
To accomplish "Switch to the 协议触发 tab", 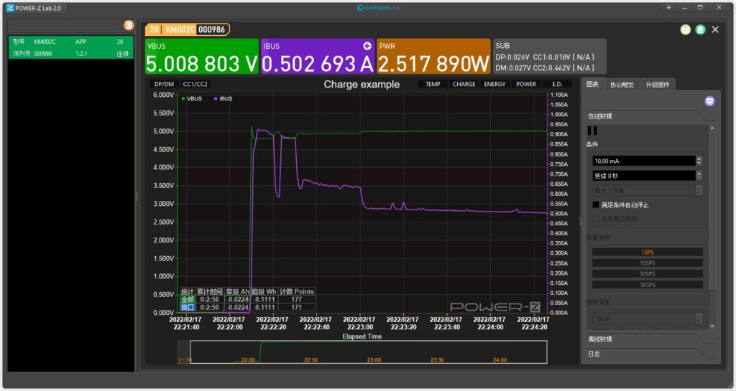I will pos(622,85).
